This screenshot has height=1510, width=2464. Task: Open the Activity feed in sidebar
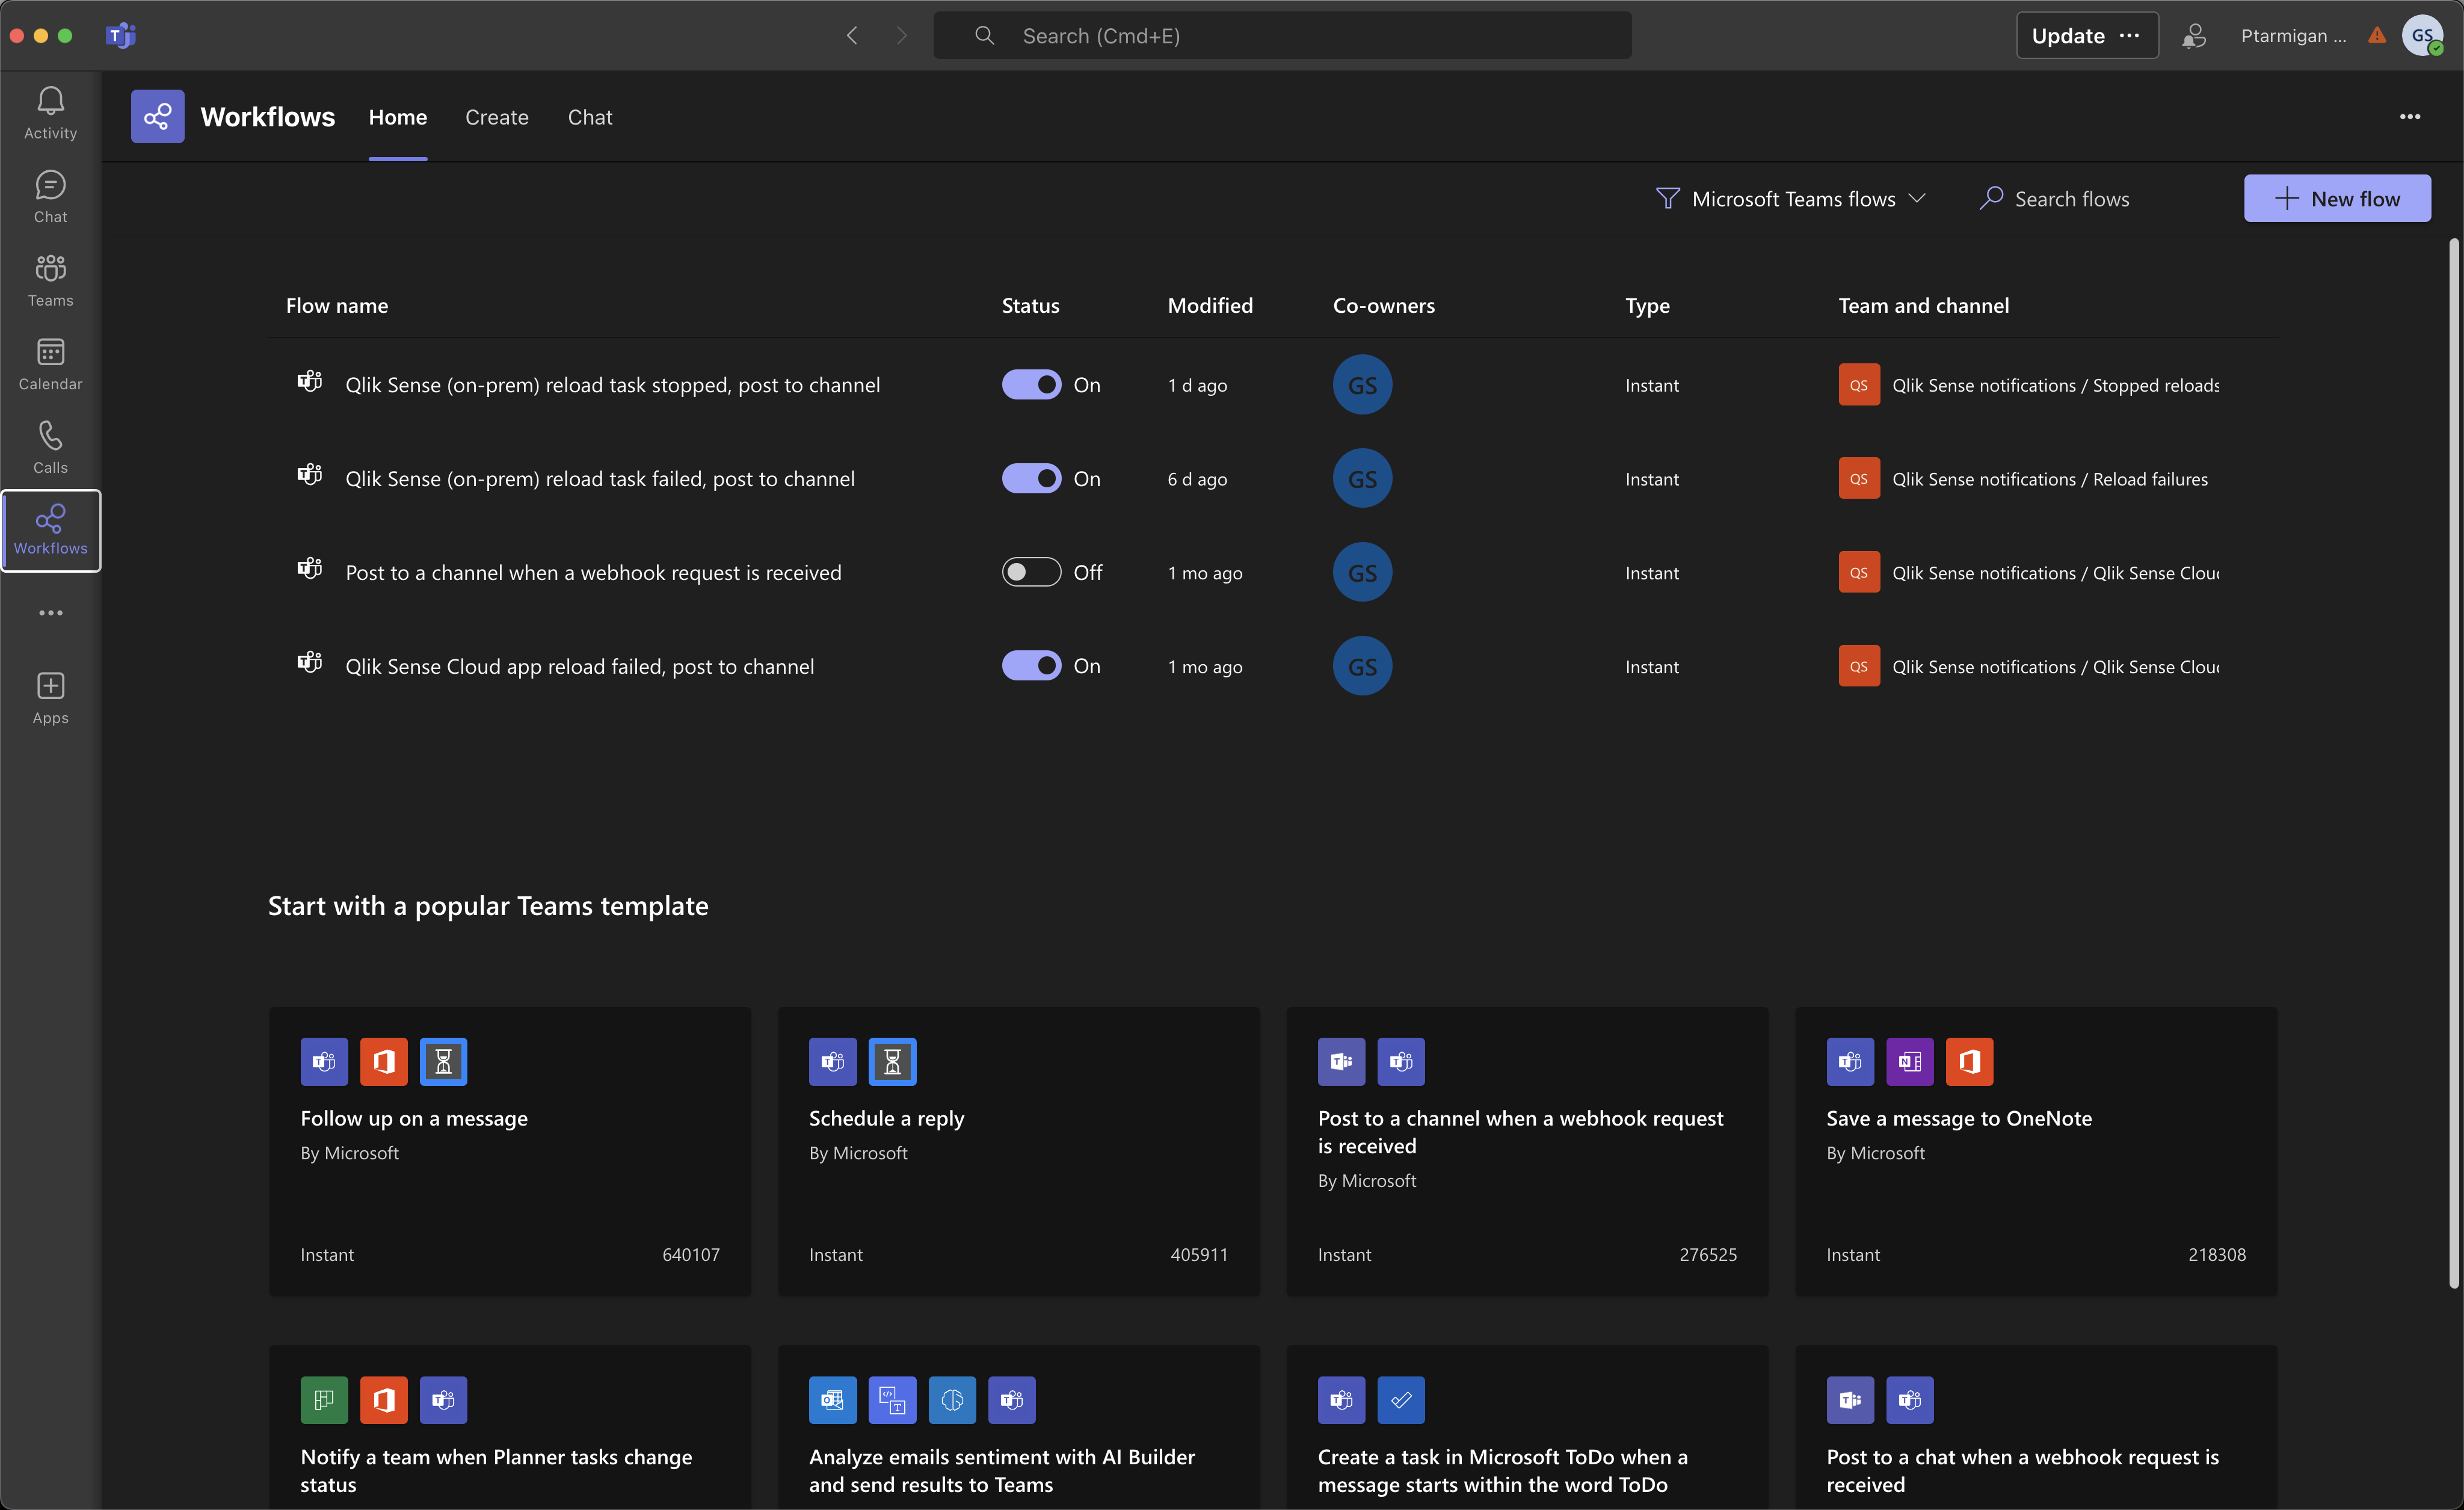coord(50,113)
